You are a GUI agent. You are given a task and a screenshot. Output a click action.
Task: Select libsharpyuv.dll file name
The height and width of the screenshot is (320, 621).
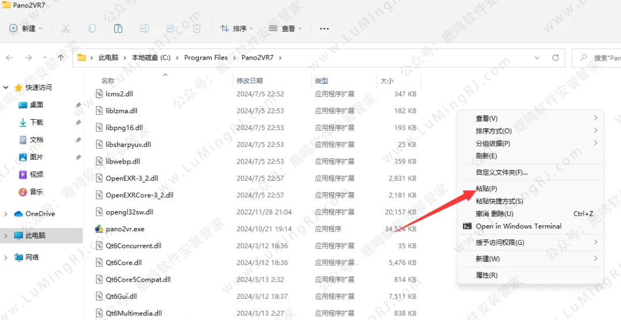(x=128, y=145)
